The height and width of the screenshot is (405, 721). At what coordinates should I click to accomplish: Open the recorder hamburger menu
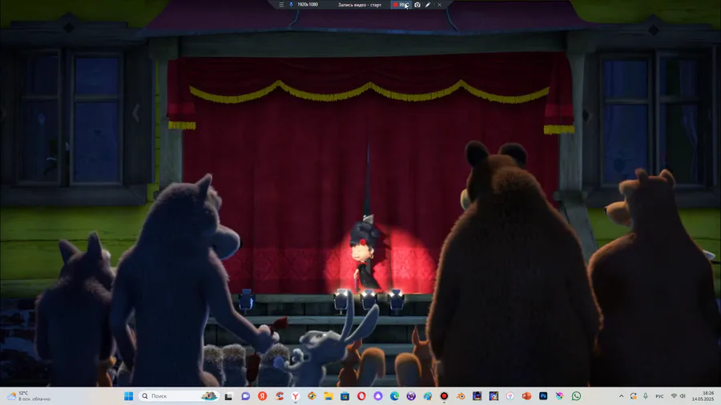click(x=281, y=5)
